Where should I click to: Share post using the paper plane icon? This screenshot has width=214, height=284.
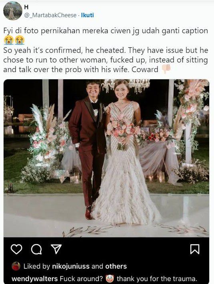pyautogui.click(x=56, y=249)
